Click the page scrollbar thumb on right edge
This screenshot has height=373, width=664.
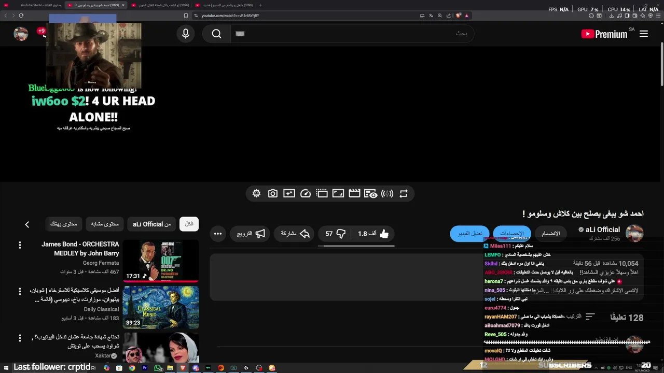662,65
